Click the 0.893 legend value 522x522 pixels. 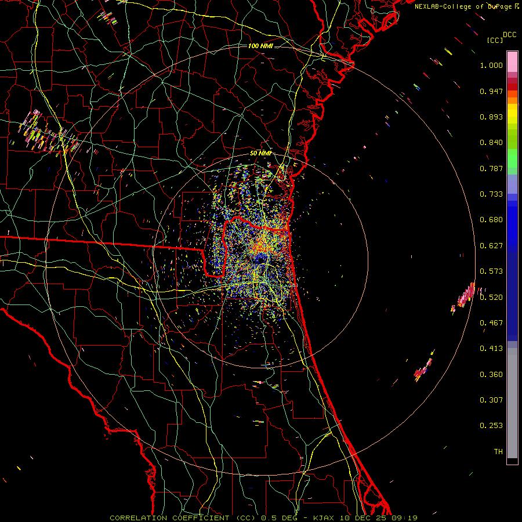pos(491,117)
